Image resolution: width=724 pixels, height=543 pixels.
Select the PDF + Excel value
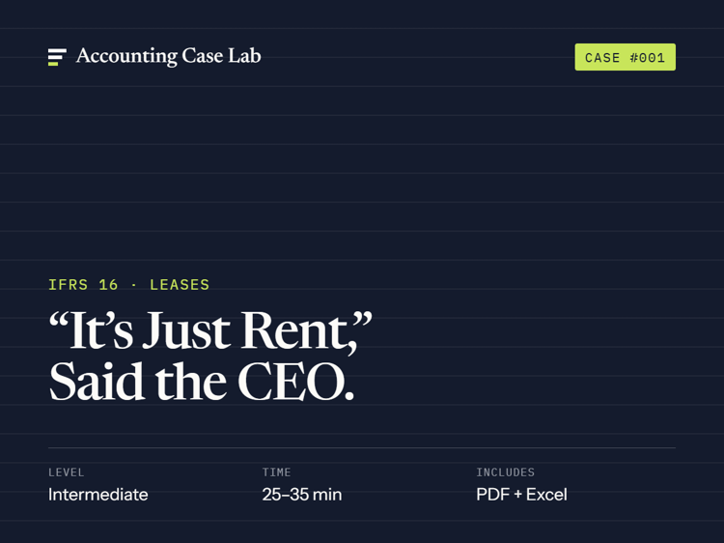click(521, 495)
